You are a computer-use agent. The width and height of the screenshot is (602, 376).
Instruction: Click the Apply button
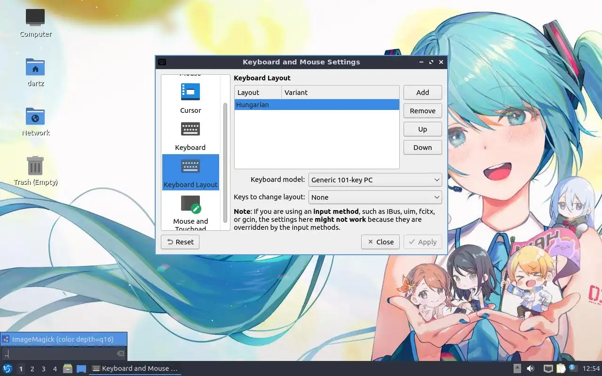(x=423, y=242)
